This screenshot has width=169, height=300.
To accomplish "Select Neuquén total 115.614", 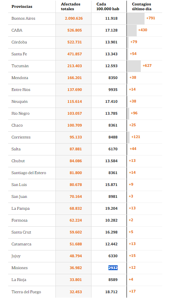I will click(x=74, y=101).
